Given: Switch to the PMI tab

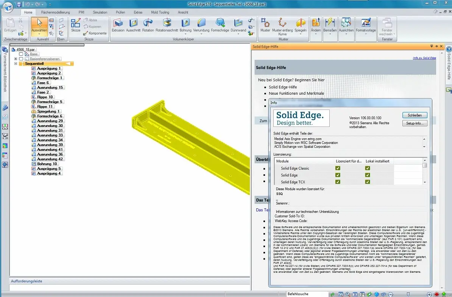Looking at the screenshot, I should tap(81, 13).
